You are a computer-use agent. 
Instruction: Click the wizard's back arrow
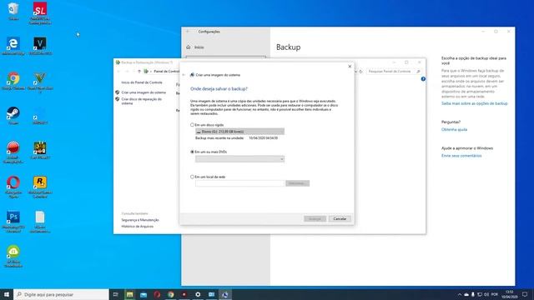point(184,75)
